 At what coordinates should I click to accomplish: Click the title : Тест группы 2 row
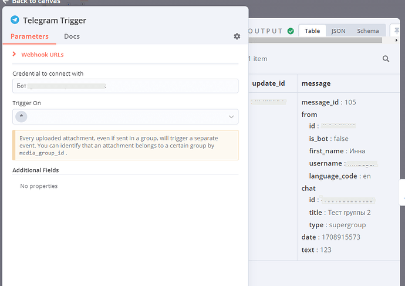click(x=340, y=213)
